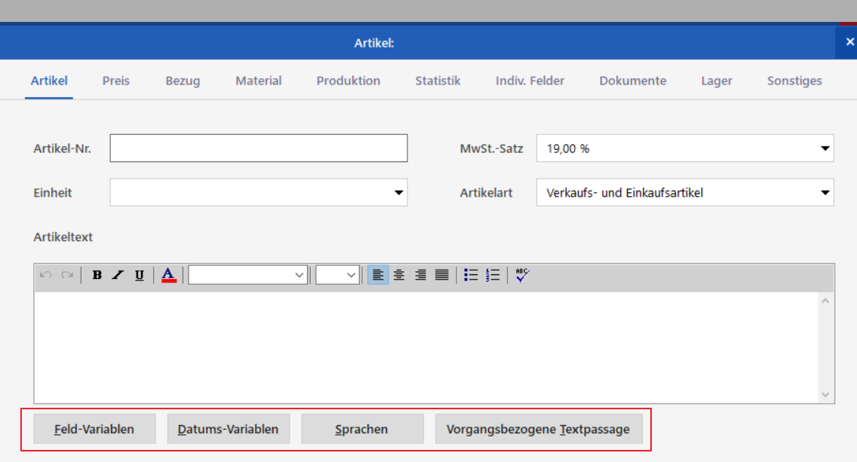This screenshot has height=462, width=857.
Task: Click the editor scrollbar up arrow
Action: 825,301
